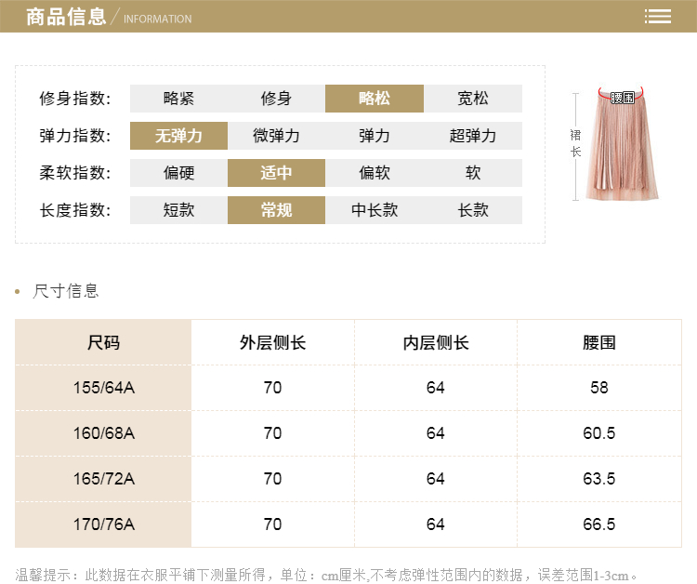The width and height of the screenshot is (697, 584).
Task: Click the 商品信息 header title
Action: (66, 17)
